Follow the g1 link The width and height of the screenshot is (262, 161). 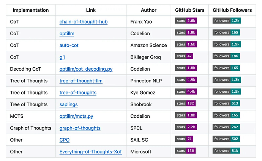point(62,57)
